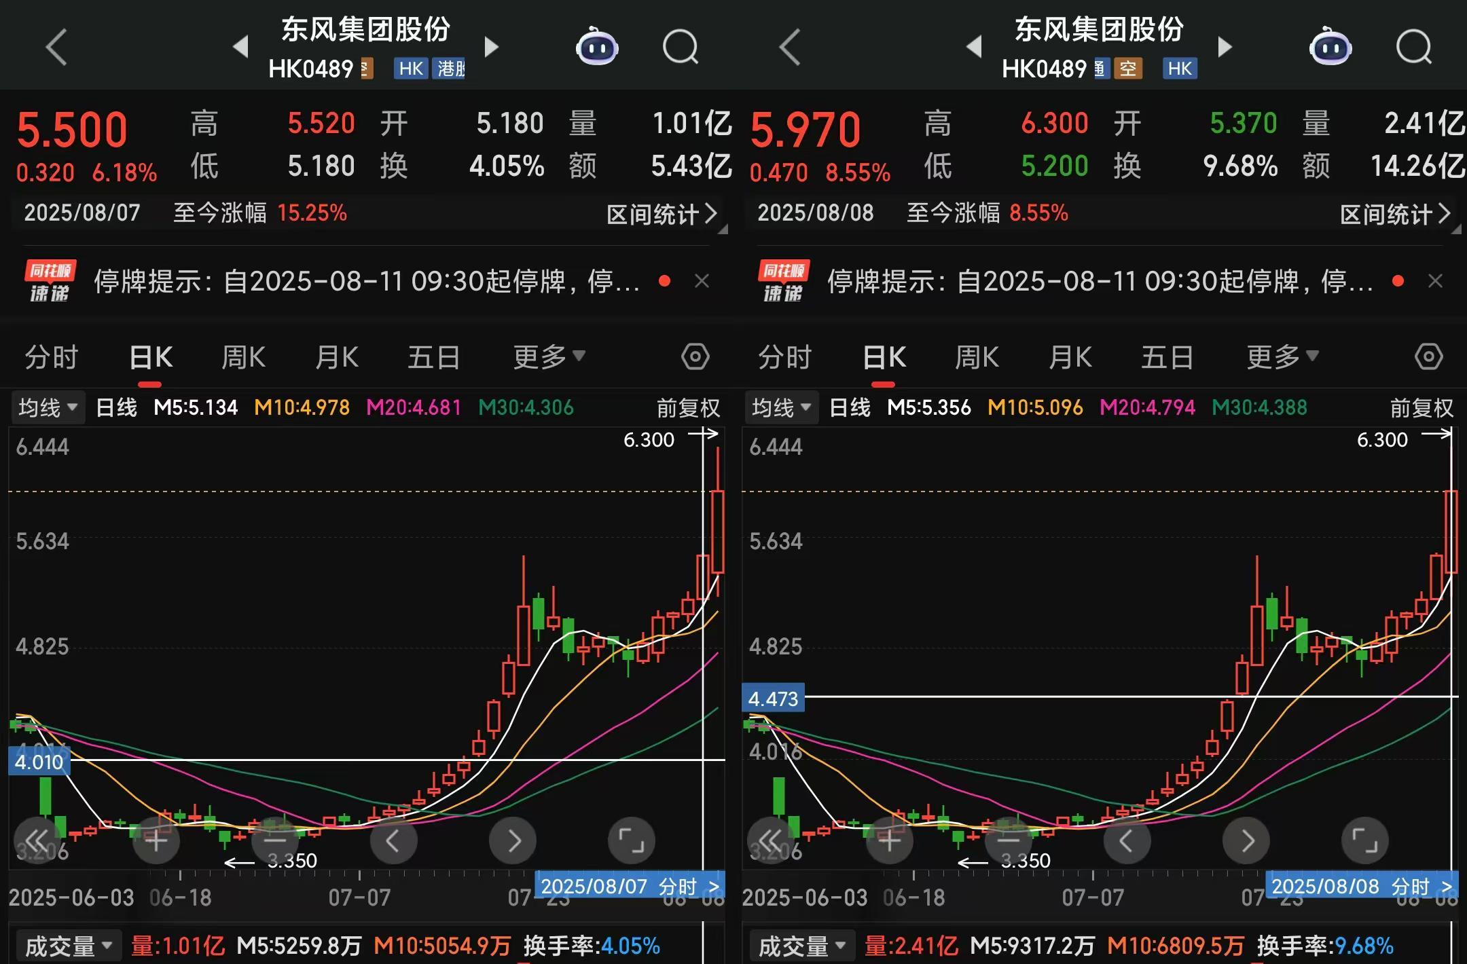
Task: Open 2025/08/07 分时 link on left chart
Action: point(630,886)
